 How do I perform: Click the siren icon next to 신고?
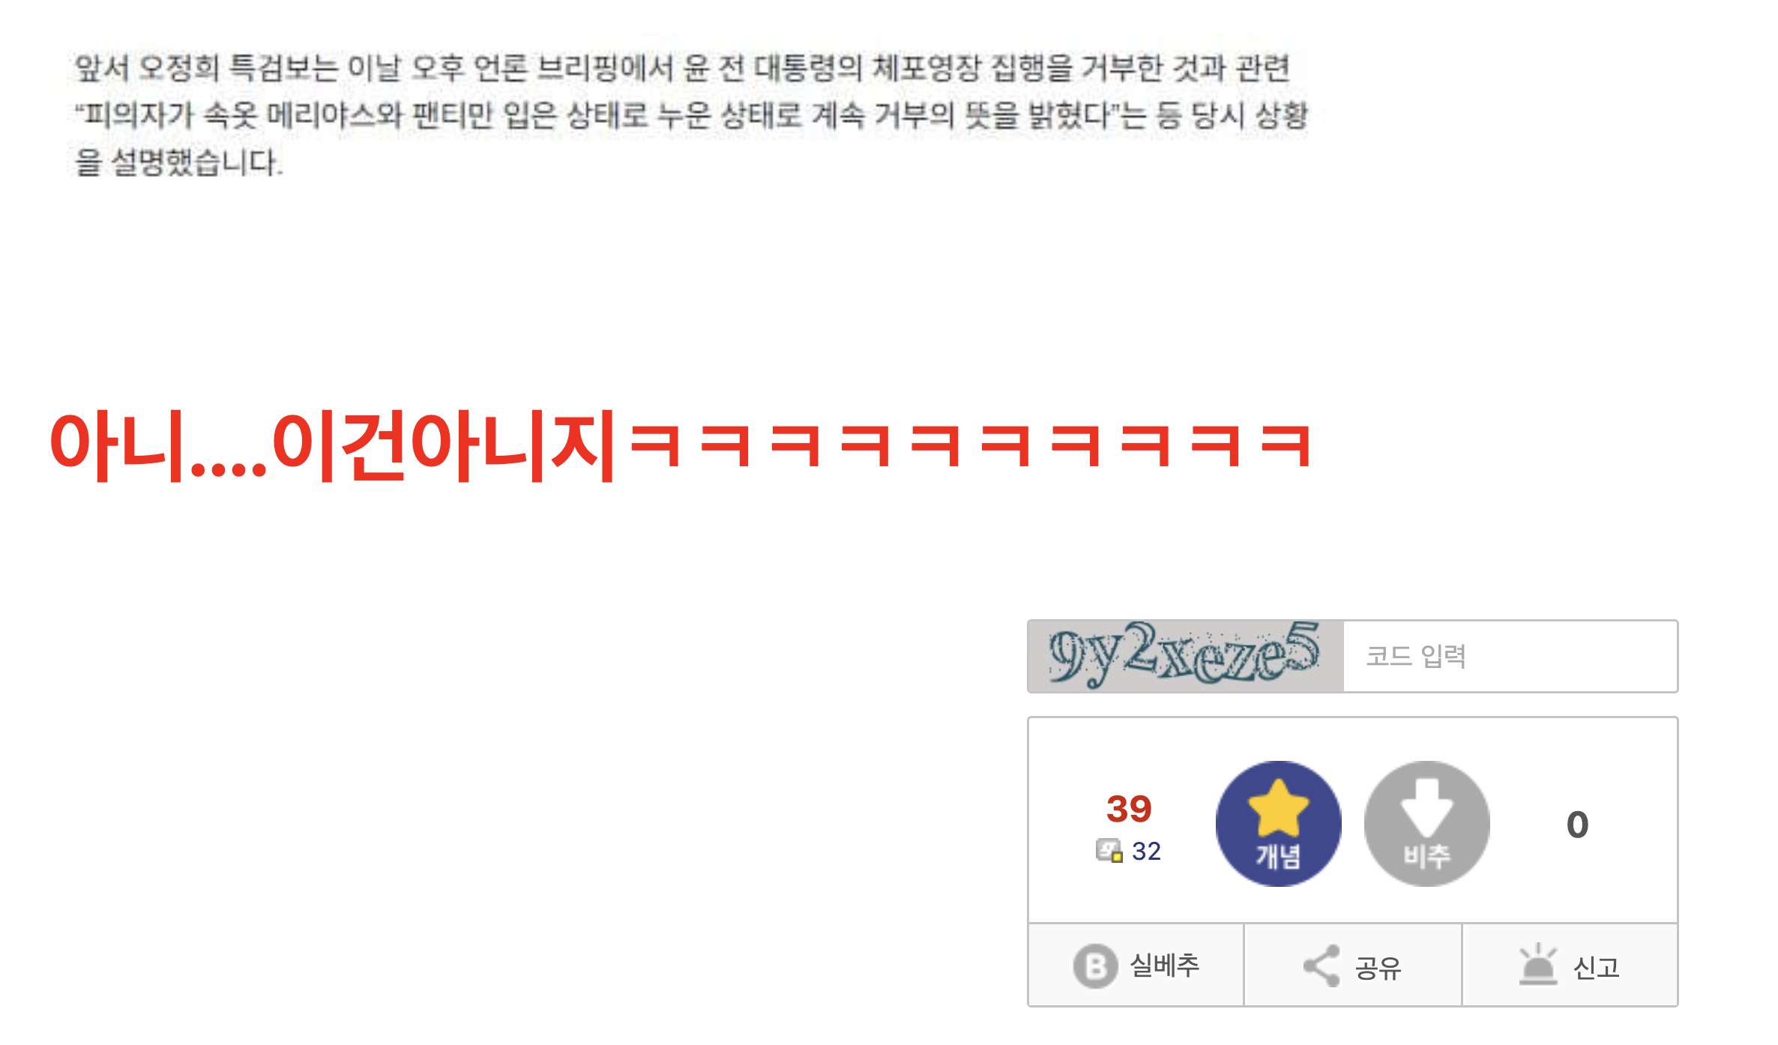1538,964
